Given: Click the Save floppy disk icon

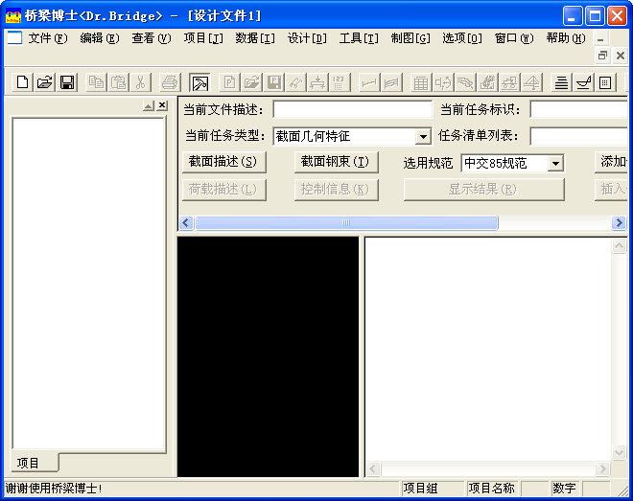Looking at the screenshot, I should (x=67, y=82).
